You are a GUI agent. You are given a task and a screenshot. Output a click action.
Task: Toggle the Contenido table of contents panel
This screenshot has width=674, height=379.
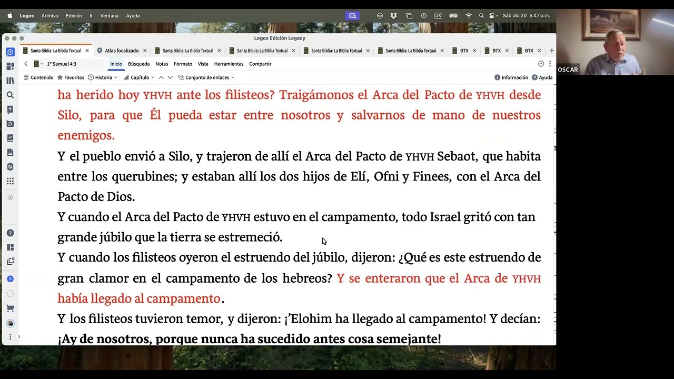coord(38,77)
